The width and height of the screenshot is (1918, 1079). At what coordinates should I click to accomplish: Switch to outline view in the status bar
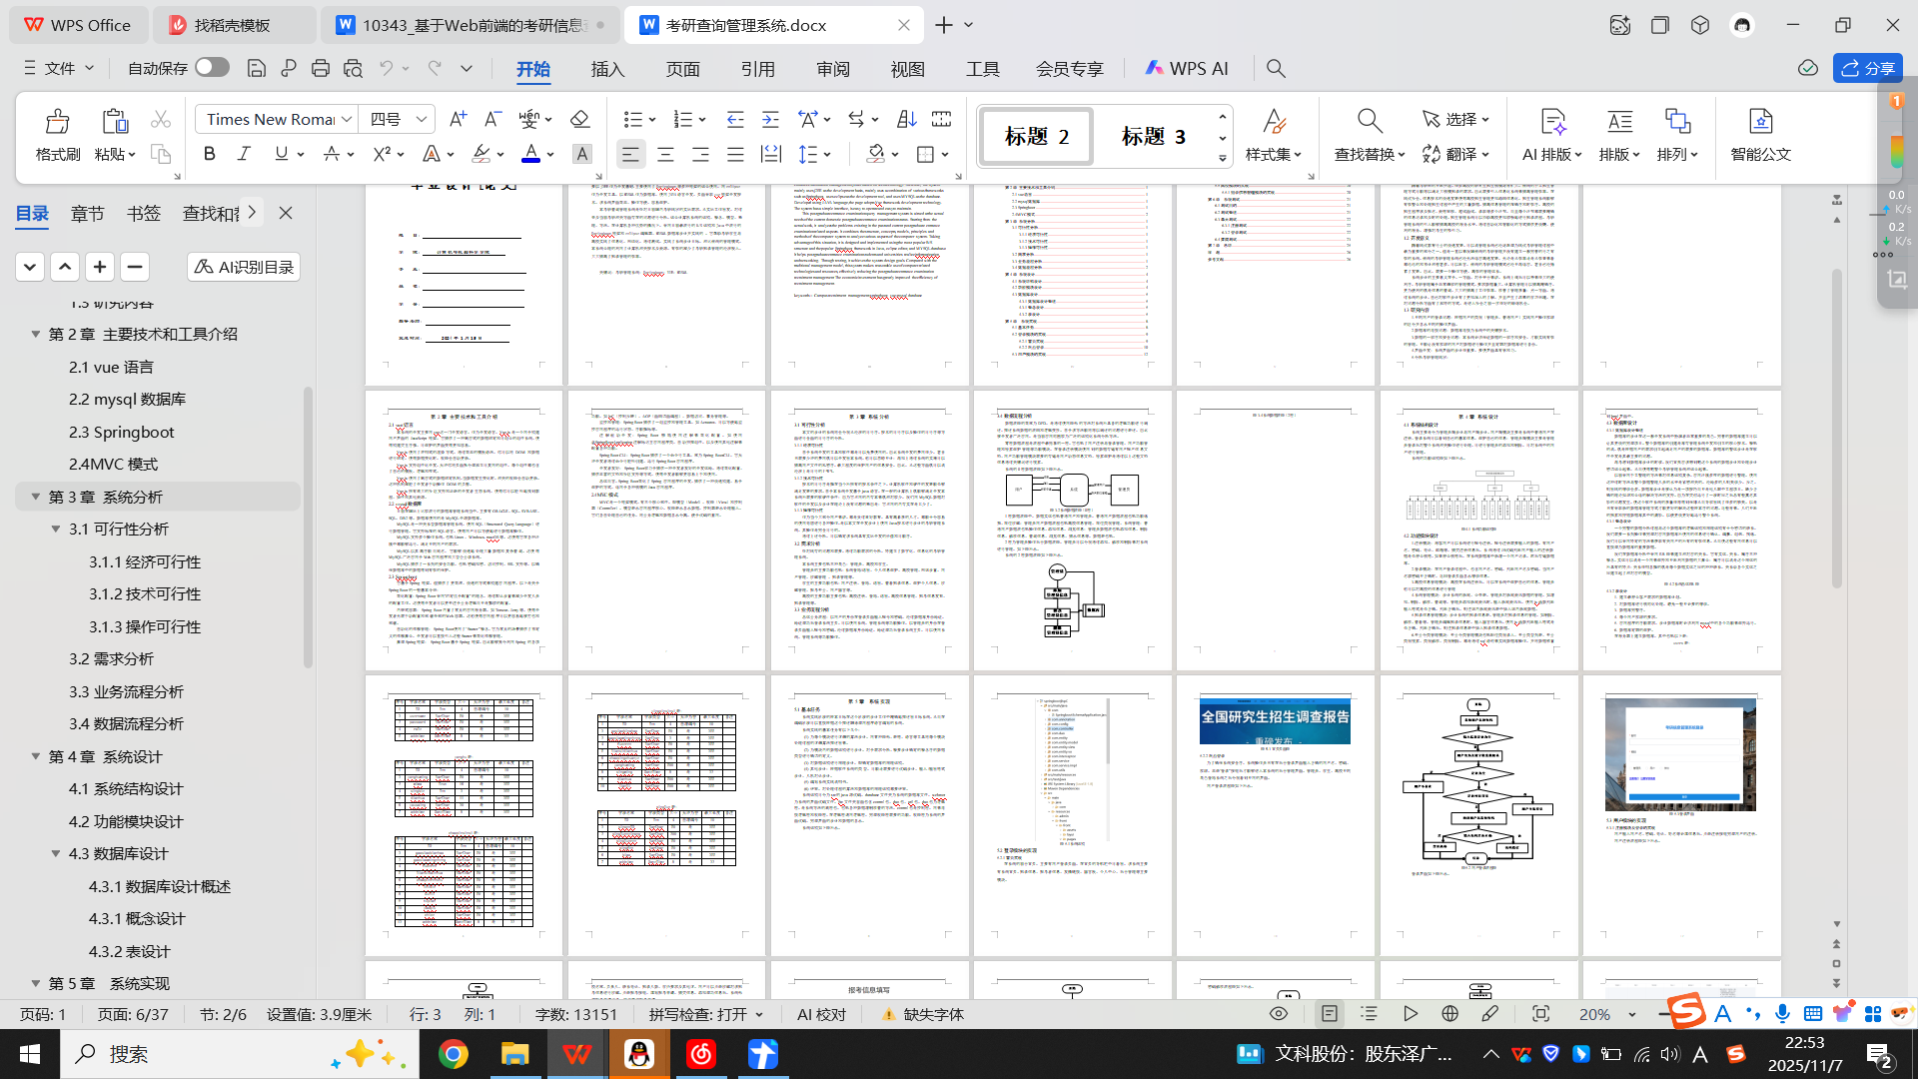point(1369,1014)
